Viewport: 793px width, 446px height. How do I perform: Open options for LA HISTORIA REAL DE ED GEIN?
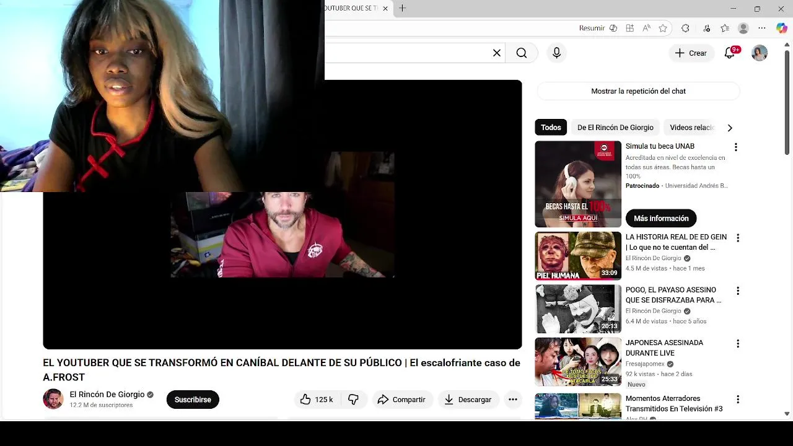[x=737, y=238]
